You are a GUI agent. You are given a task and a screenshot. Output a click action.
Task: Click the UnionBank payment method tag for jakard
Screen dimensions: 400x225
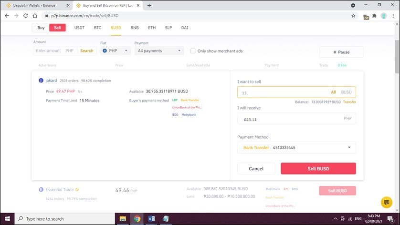187,108
